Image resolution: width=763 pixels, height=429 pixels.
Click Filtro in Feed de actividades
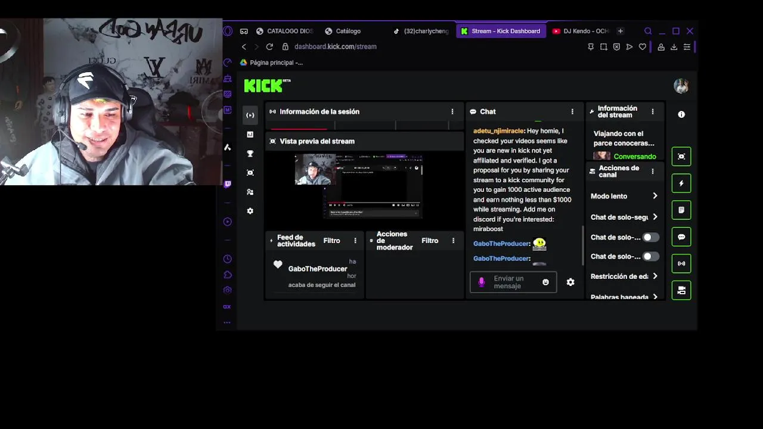pos(331,241)
